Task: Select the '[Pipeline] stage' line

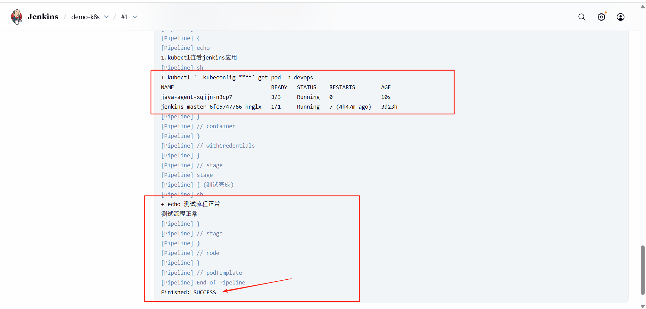Action: pyautogui.click(x=187, y=175)
